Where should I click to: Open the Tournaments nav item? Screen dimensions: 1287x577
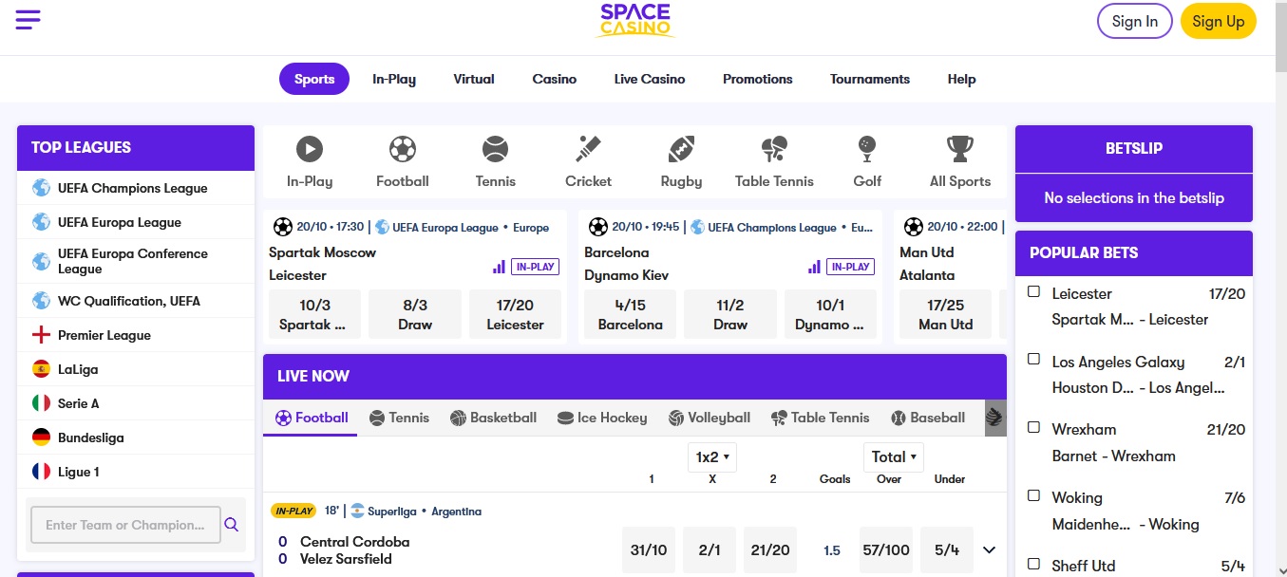(x=870, y=79)
